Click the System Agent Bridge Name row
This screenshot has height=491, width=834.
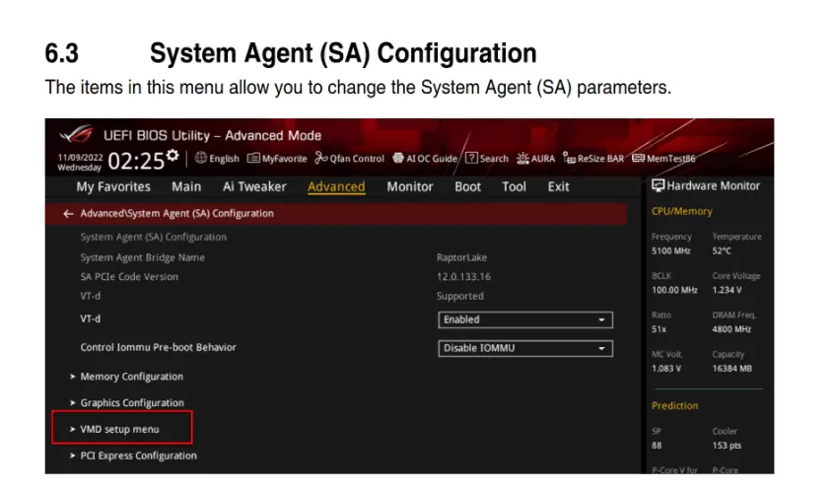click(x=143, y=257)
